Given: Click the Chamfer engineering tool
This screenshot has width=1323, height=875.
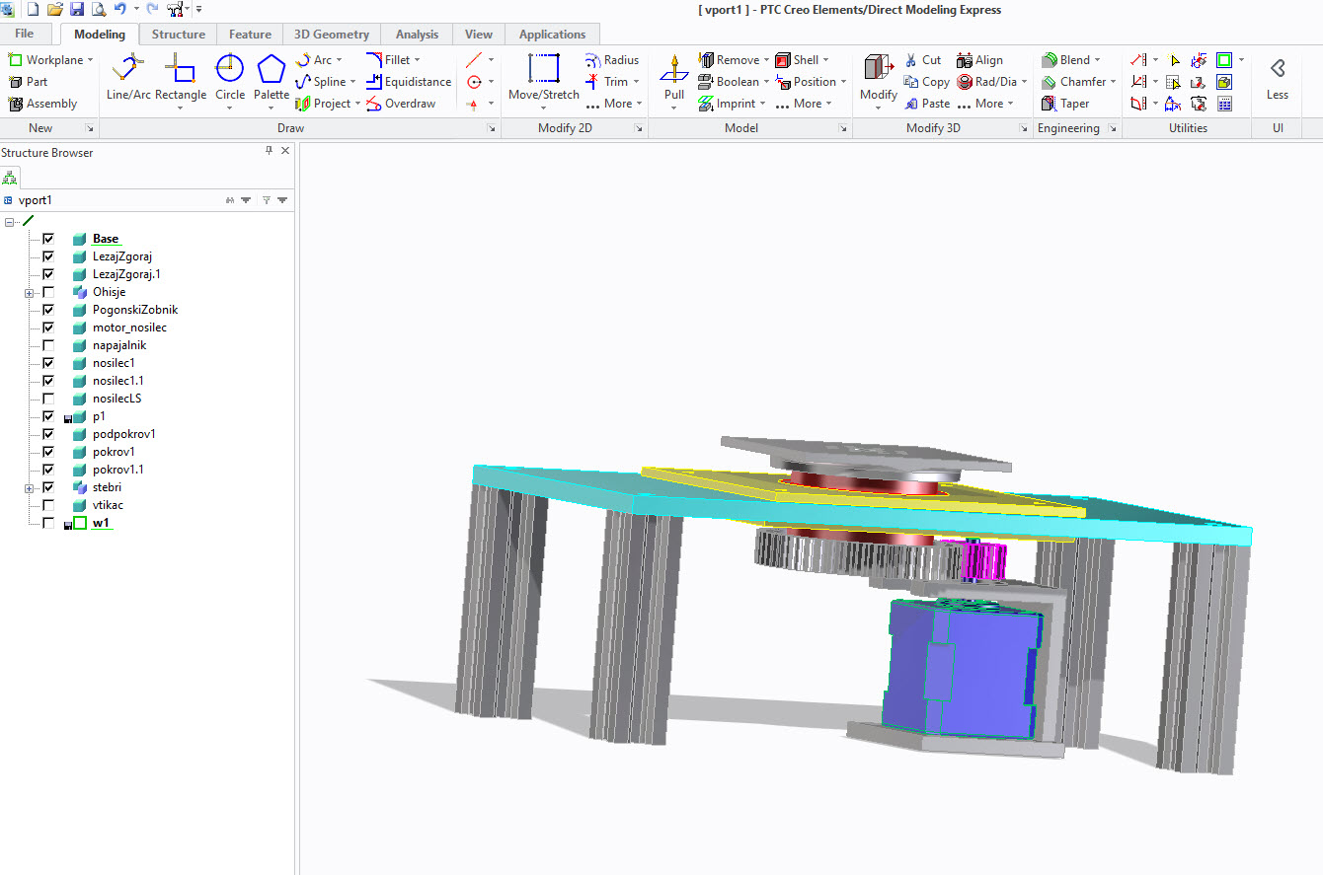Looking at the screenshot, I should tap(1078, 82).
